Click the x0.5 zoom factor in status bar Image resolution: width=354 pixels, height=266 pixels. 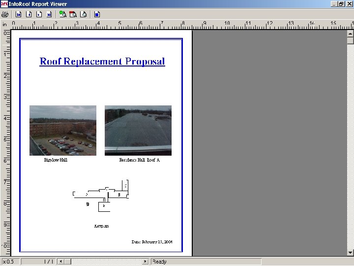click(x=8, y=262)
